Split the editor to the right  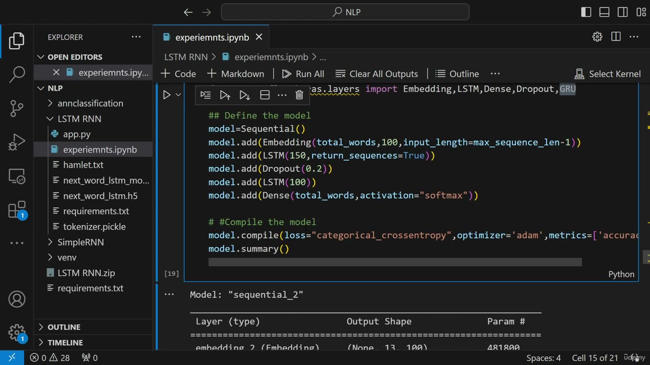point(616,36)
